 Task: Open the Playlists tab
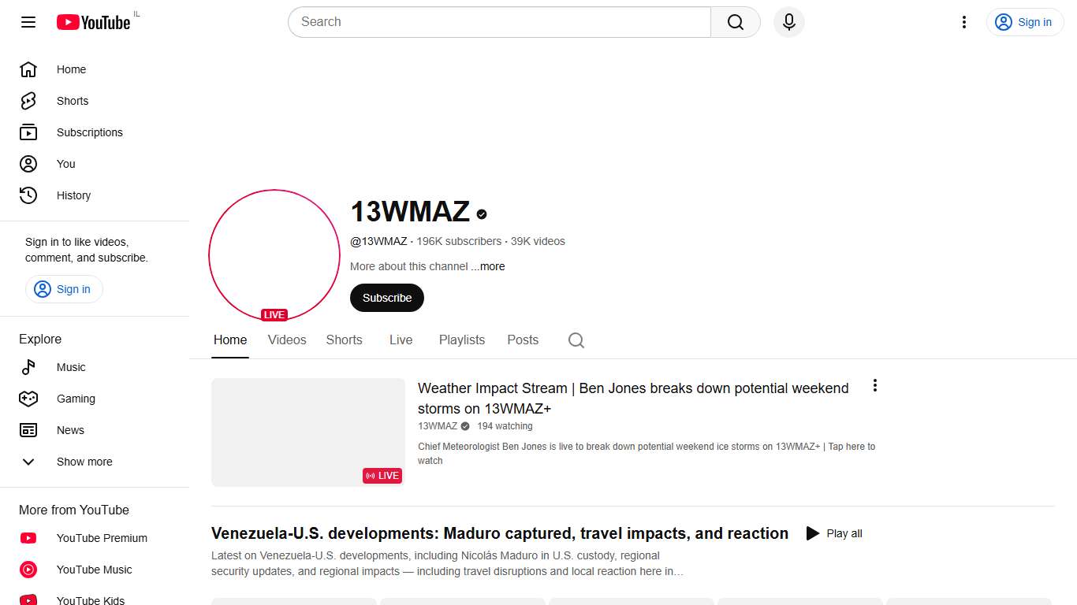tap(461, 340)
